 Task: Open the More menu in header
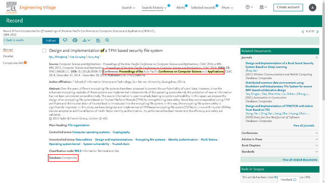[227, 8]
